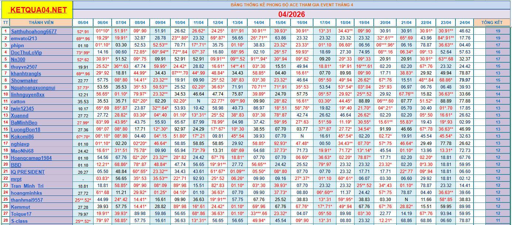
Task: Select the N cell in catton's row
Action: pos(199,101)
